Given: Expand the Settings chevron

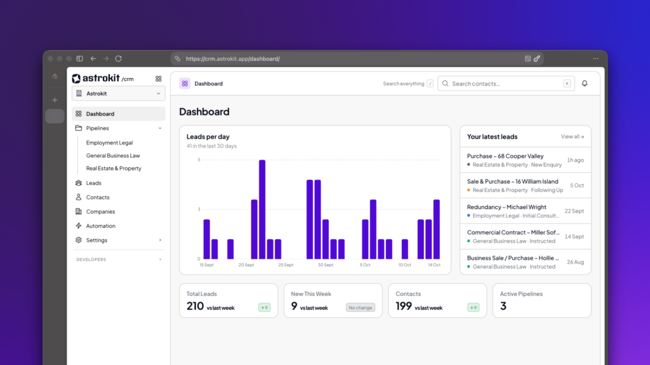Looking at the screenshot, I should [160, 240].
